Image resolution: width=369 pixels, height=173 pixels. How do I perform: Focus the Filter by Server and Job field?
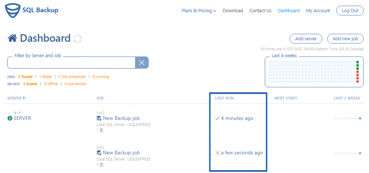71,63
